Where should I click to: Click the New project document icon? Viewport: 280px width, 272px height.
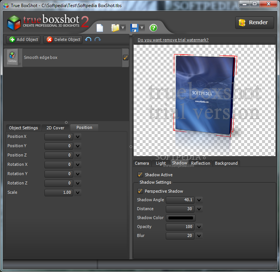pyautogui.click(x=100, y=28)
